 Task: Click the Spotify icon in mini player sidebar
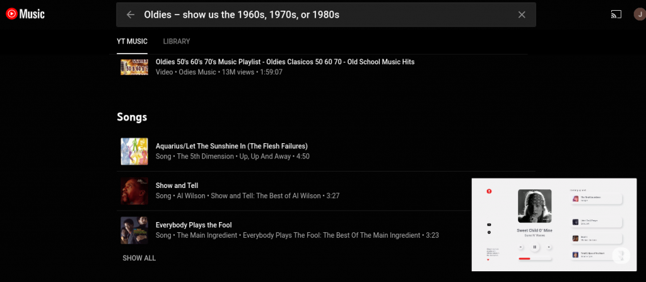click(x=489, y=233)
